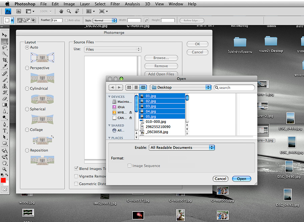Choose the Perspective layout option
The image size is (304, 222).
coord(27,68)
